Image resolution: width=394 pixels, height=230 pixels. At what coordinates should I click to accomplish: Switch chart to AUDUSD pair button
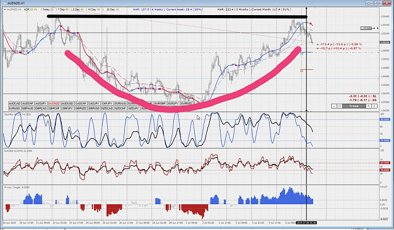pyautogui.click(x=67, y=104)
